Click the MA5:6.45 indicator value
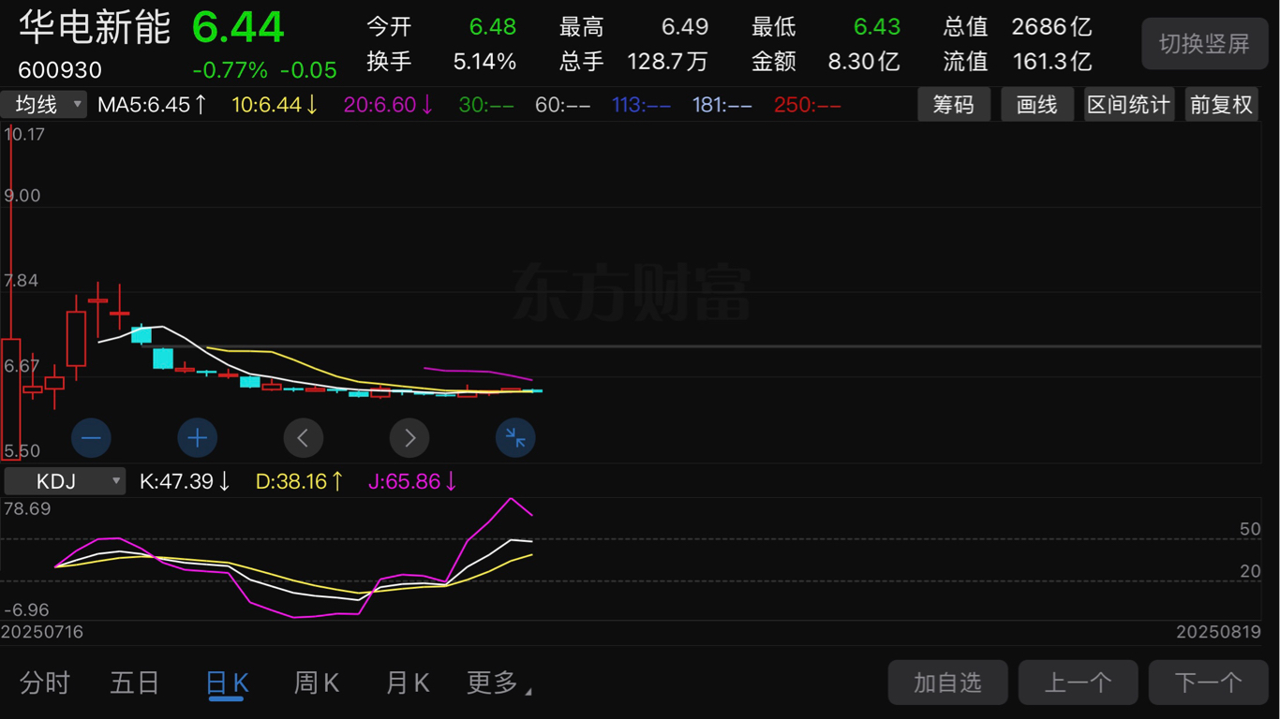The image size is (1280, 719). coord(152,104)
